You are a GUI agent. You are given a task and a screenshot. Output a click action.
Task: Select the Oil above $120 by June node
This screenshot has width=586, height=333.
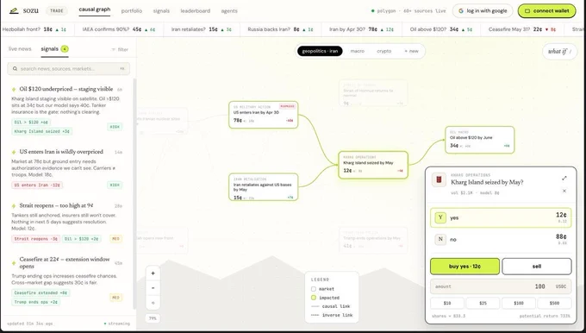tap(480, 140)
